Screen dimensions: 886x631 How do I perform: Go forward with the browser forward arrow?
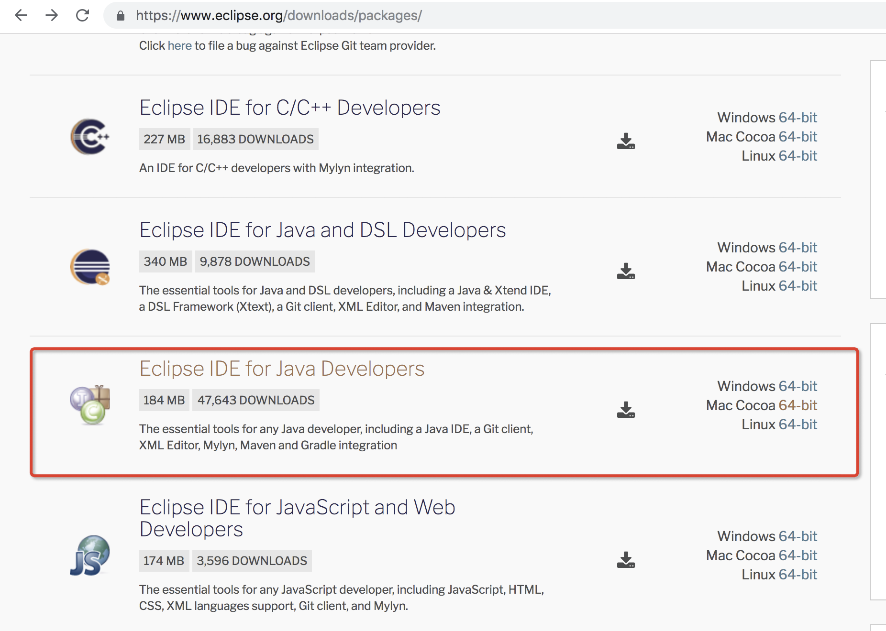click(52, 15)
